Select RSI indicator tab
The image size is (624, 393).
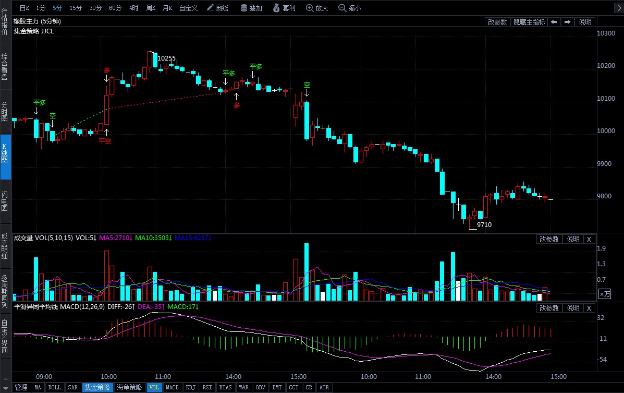point(207,387)
